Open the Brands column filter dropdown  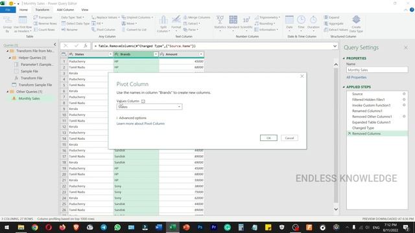(156, 54)
